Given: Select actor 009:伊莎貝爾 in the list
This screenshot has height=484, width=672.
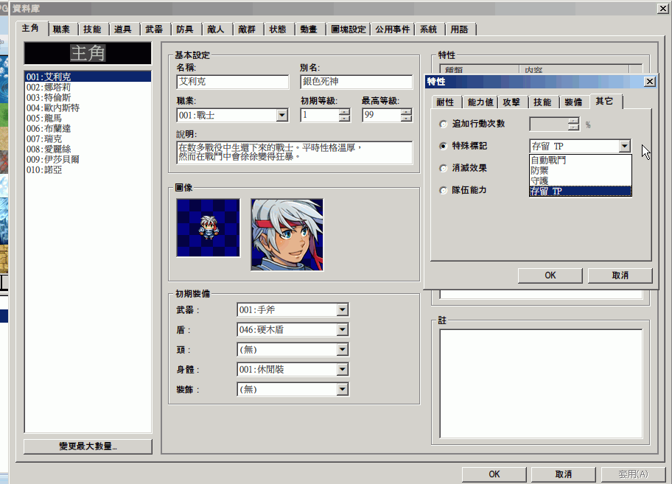Looking at the screenshot, I should click(88, 159).
